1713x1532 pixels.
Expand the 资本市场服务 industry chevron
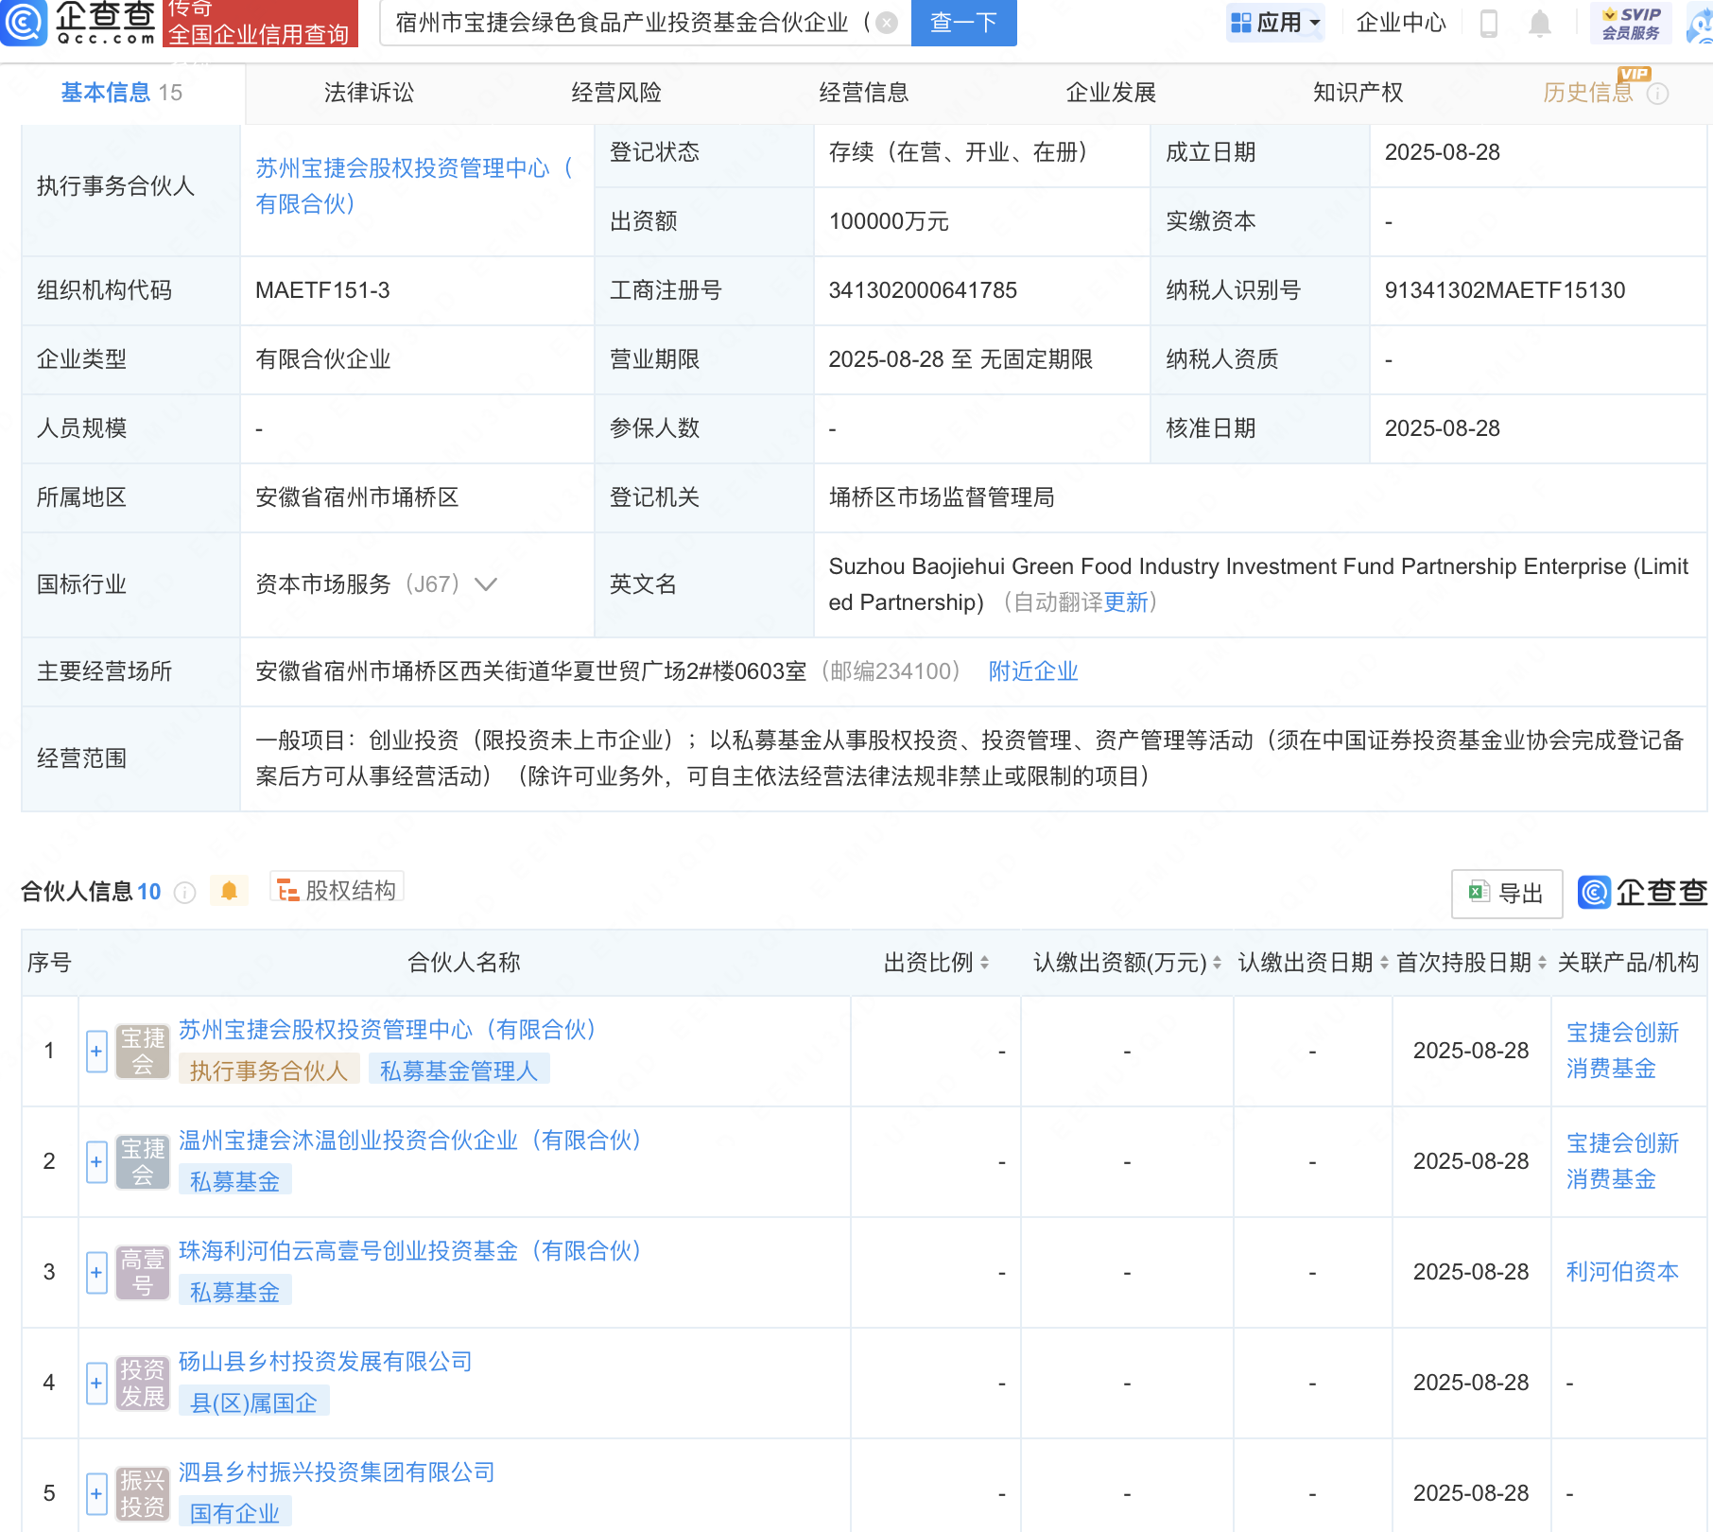point(486,584)
